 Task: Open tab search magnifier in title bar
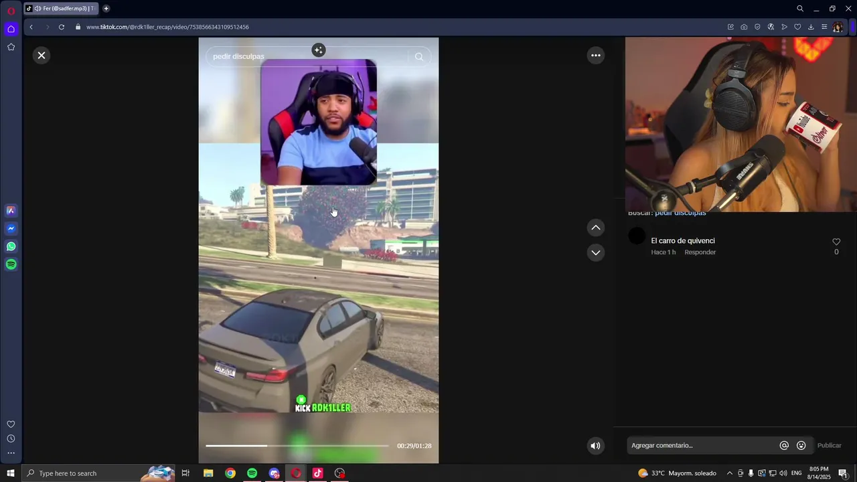click(800, 9)
